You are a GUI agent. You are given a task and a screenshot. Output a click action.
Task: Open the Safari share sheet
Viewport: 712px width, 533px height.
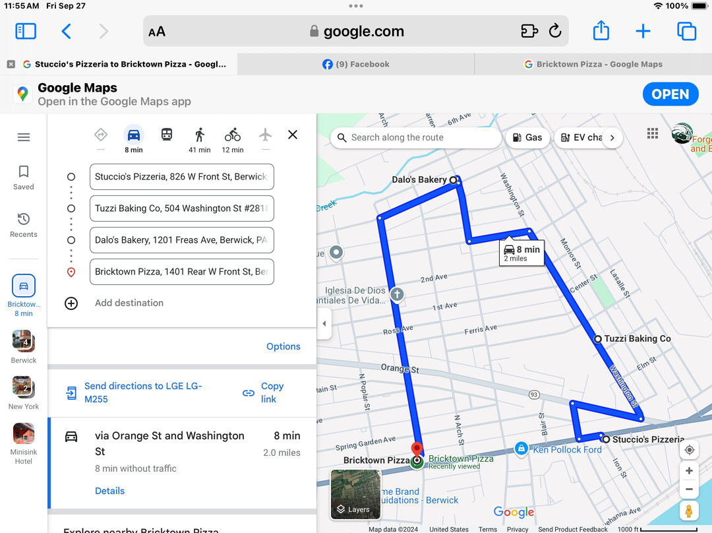click(x=601, y=30)
